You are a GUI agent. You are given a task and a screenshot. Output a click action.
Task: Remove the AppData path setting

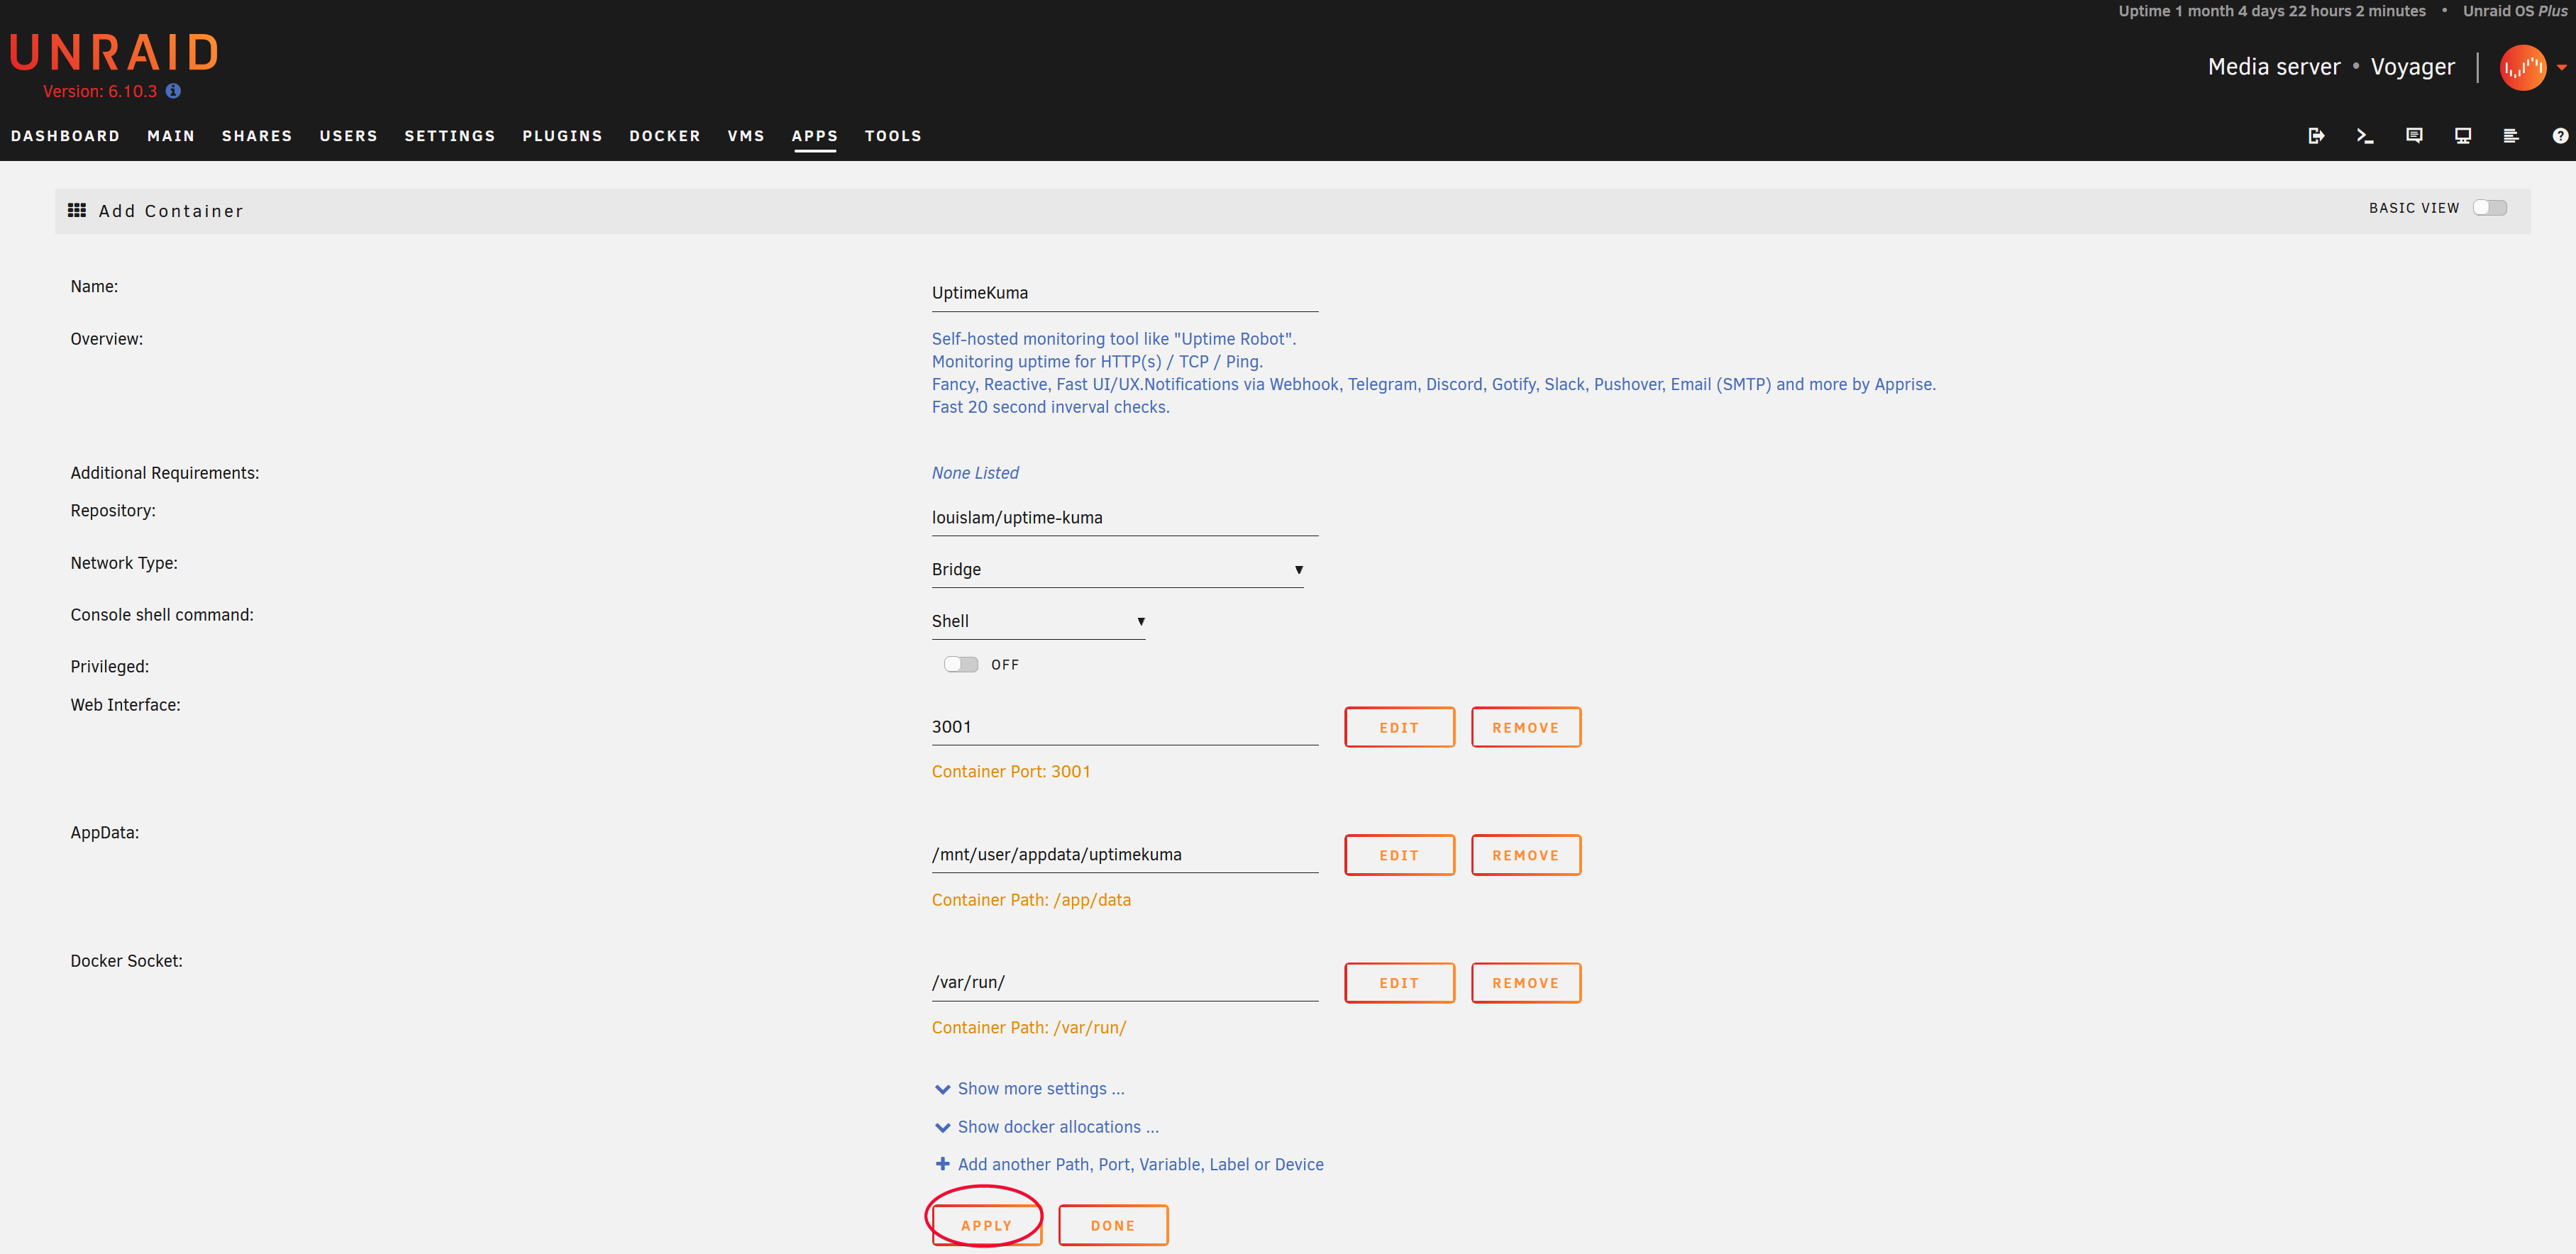coord(1525,855)
